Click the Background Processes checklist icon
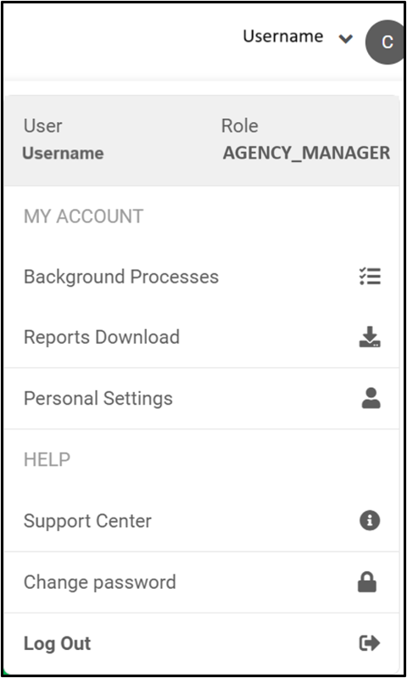The height and width of the screenshot is (678, 407). click(370, 277)
